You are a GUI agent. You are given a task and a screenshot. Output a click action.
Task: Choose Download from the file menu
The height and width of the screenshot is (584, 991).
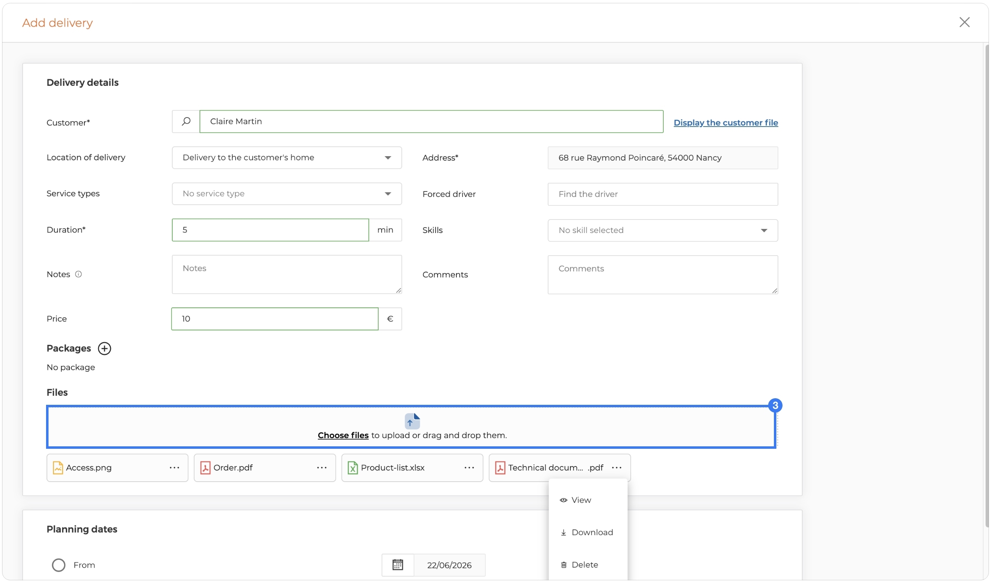(x=588, y=533)
